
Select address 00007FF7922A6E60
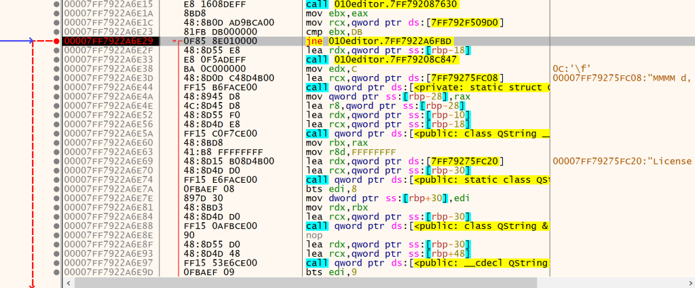[x=109, y=143]
